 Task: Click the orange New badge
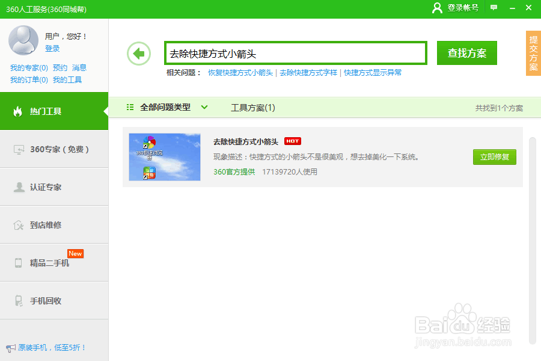point(75,253)
